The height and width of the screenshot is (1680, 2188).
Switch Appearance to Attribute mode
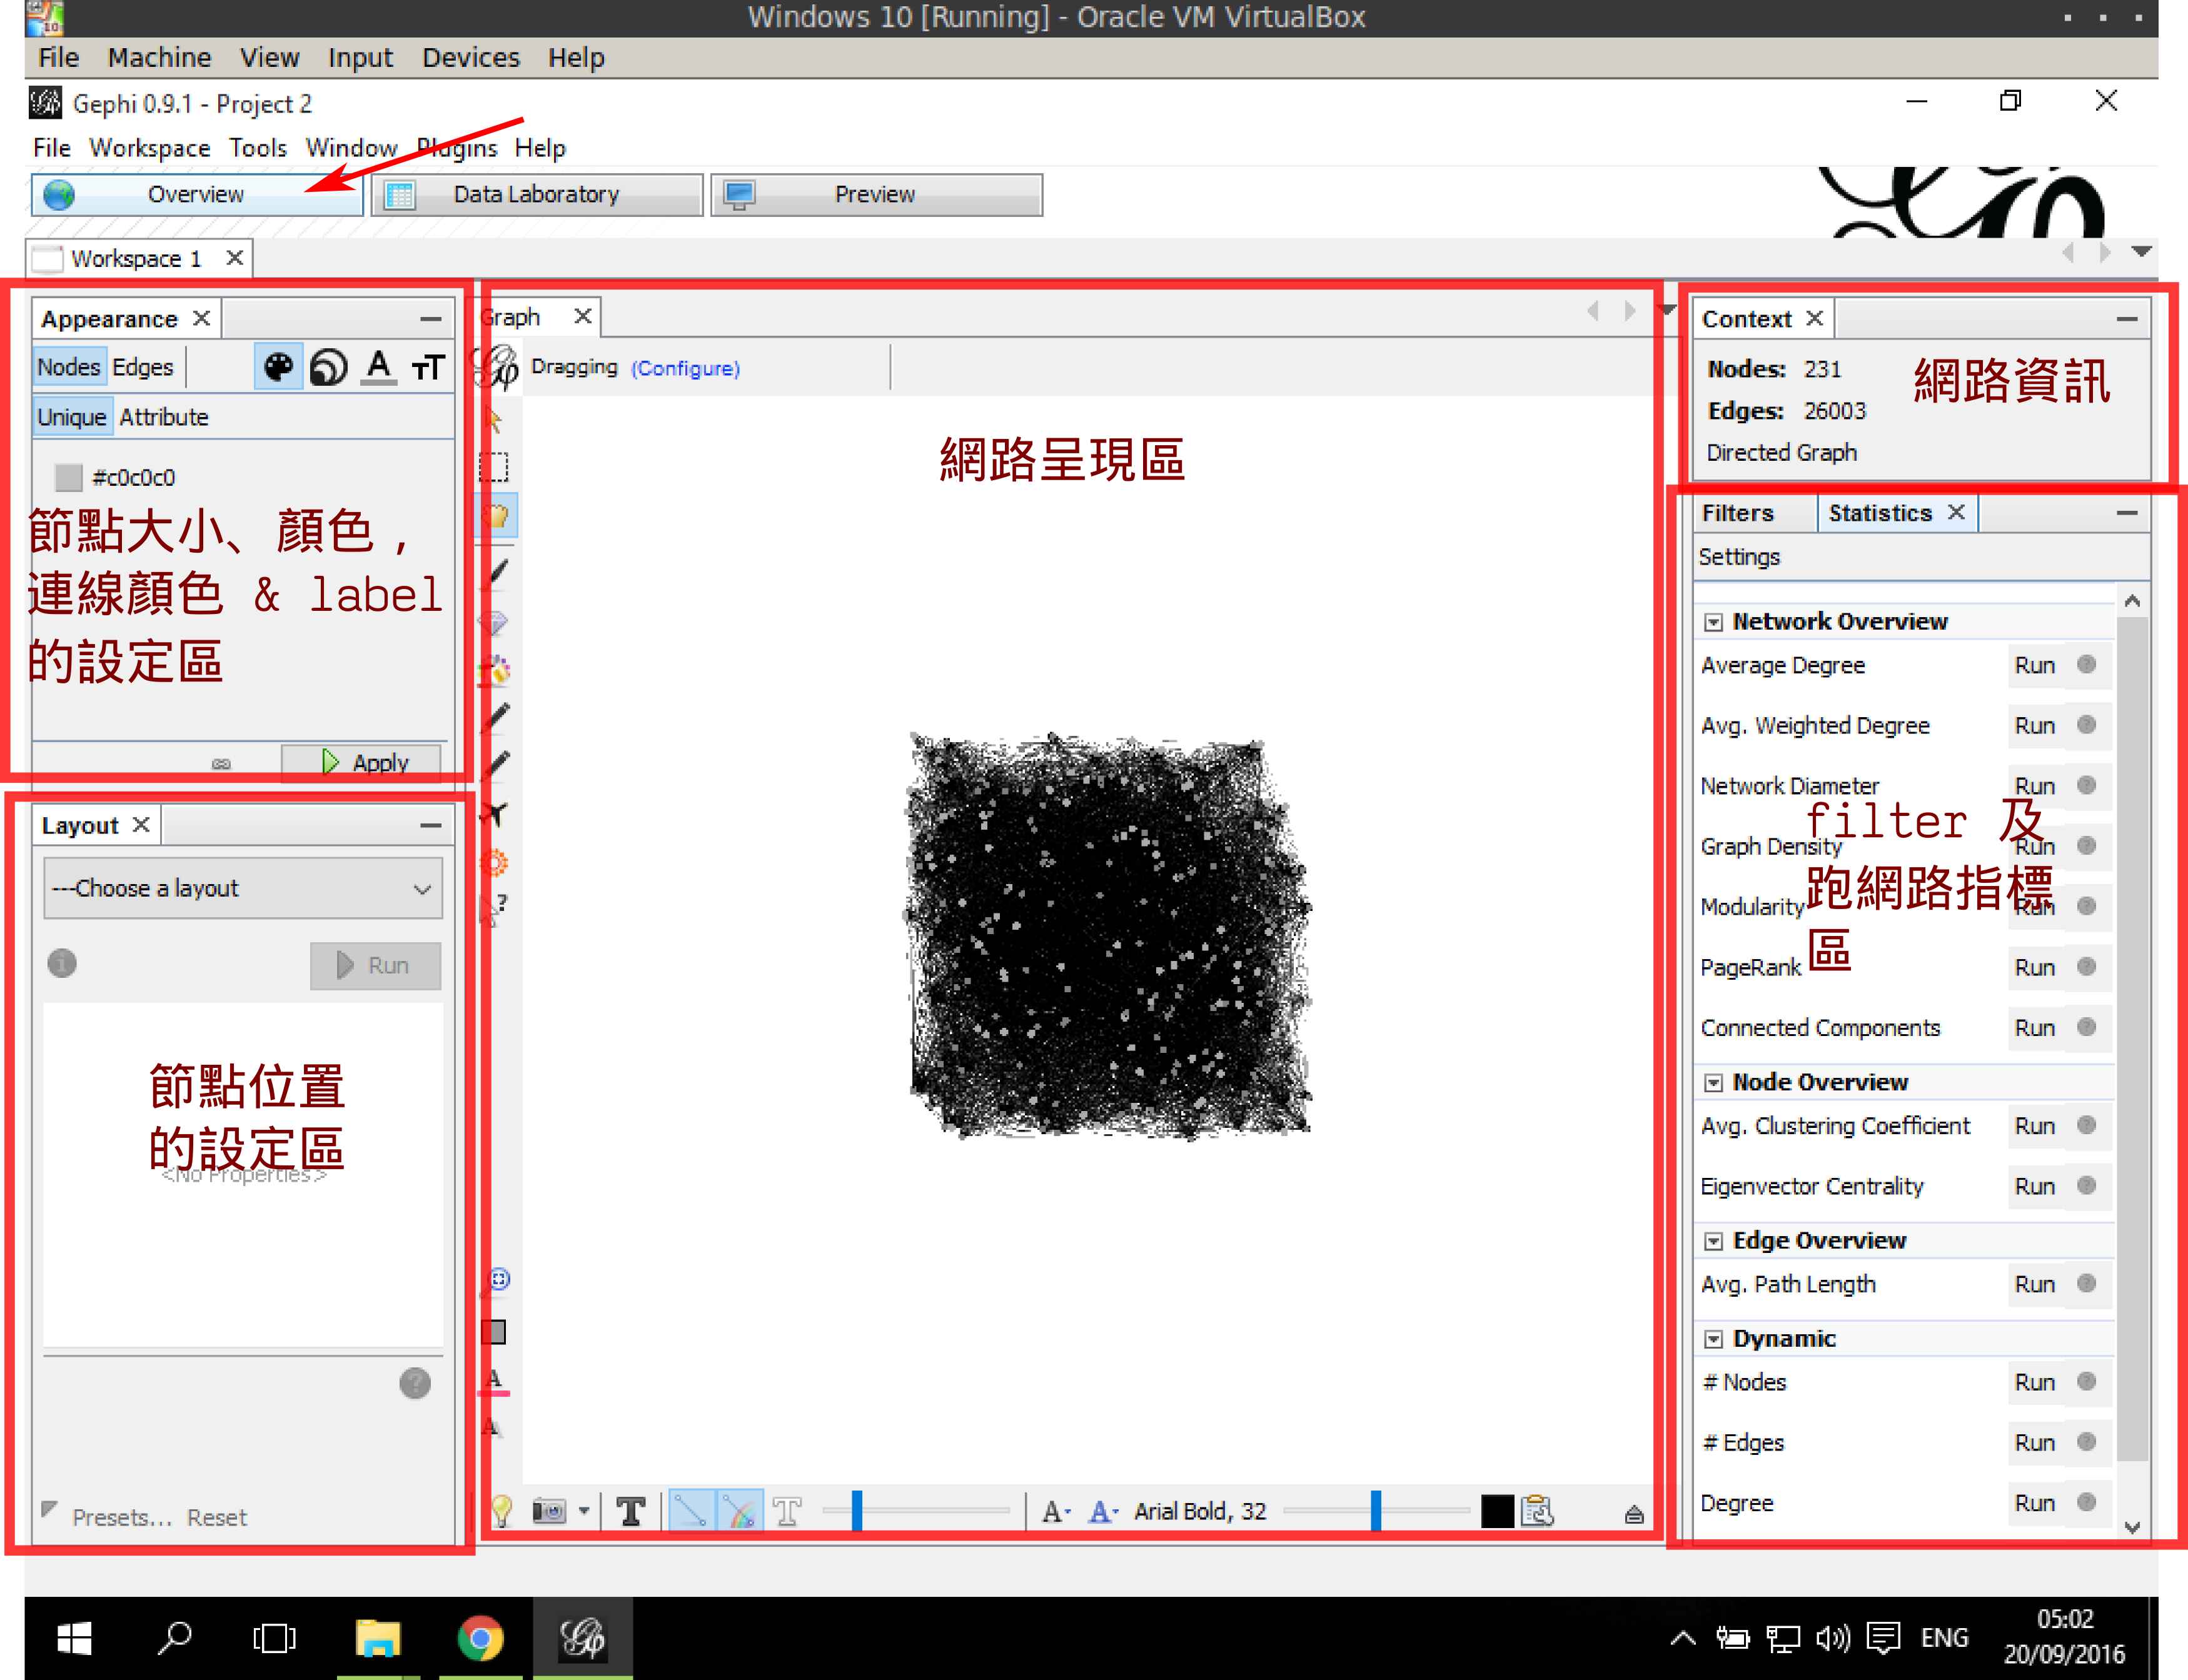tap(164, 417)
